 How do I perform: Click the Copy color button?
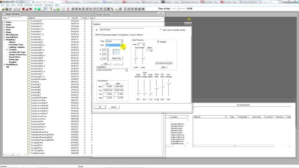click(x=106, y=63)
